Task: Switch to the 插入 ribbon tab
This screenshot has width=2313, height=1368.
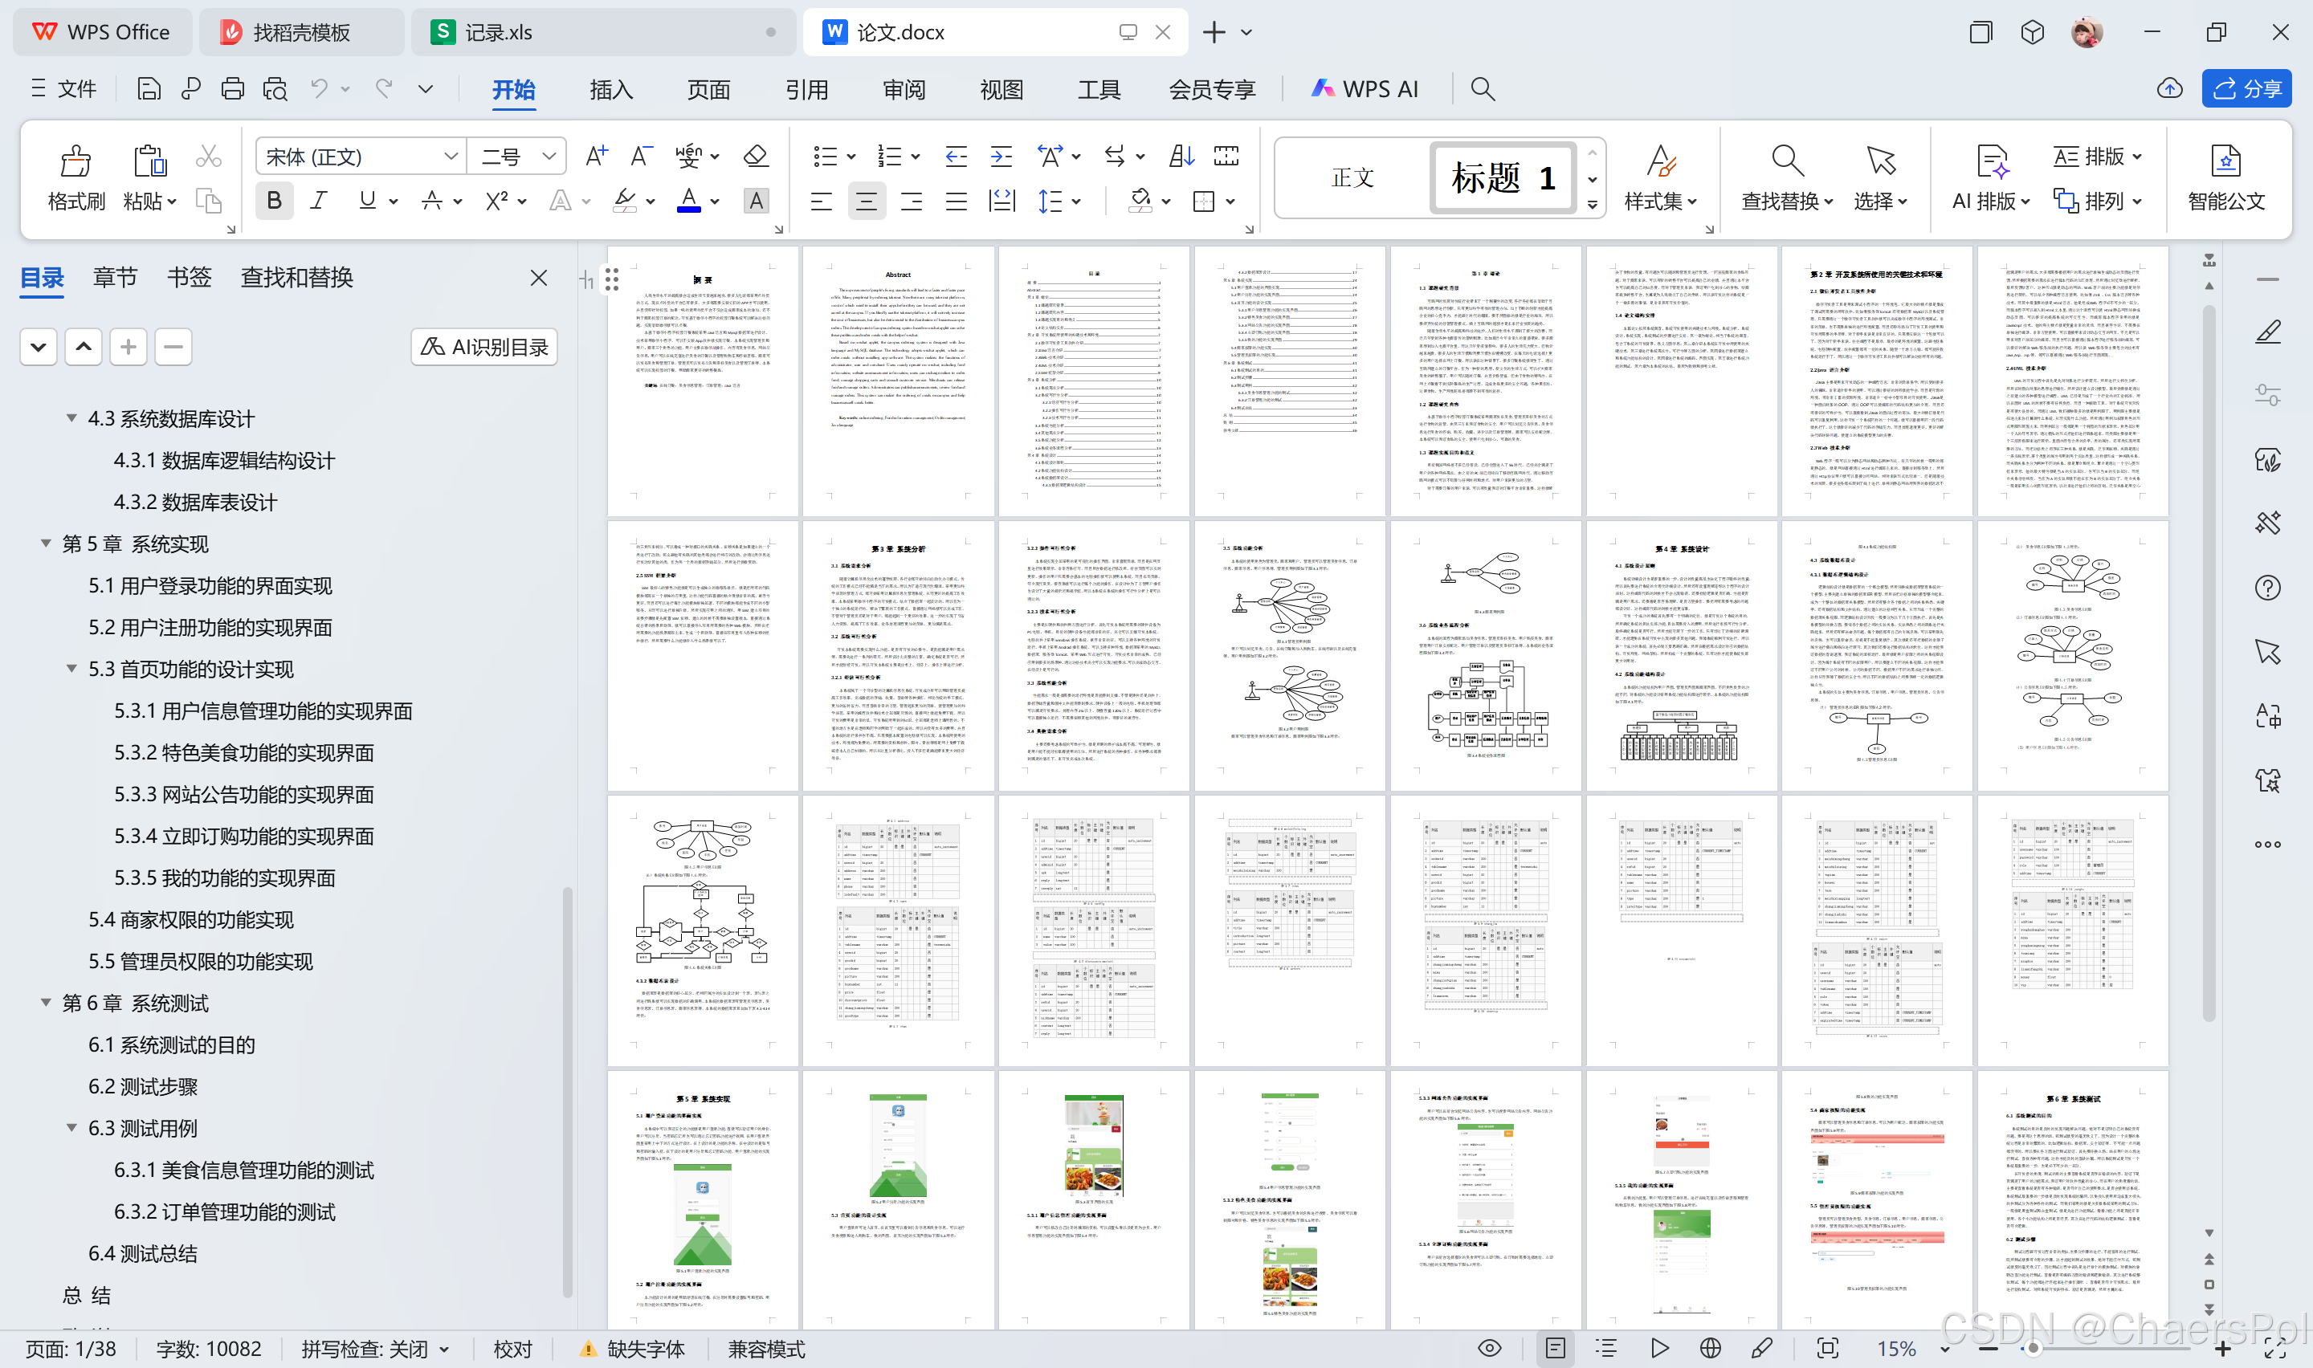Action: (610, 89)
